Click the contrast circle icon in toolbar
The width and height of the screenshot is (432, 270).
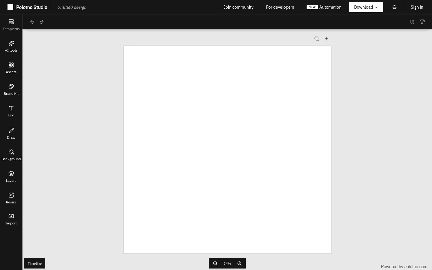[x=412, y=22]
